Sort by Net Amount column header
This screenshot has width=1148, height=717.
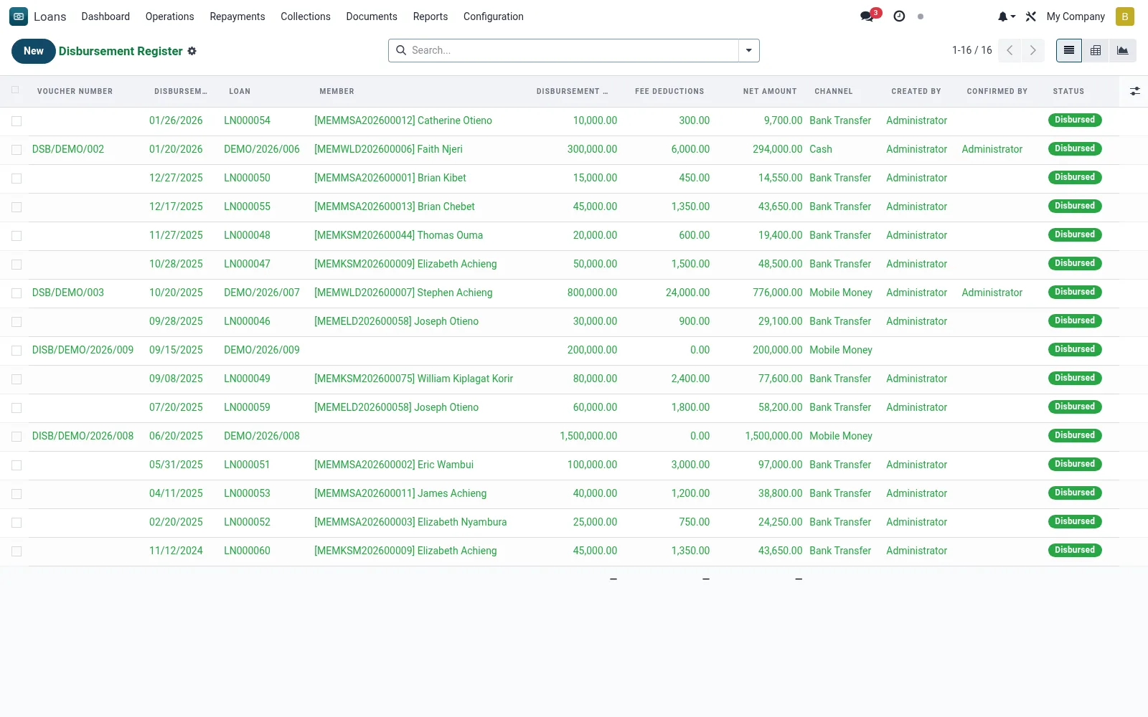coord(770,91)
